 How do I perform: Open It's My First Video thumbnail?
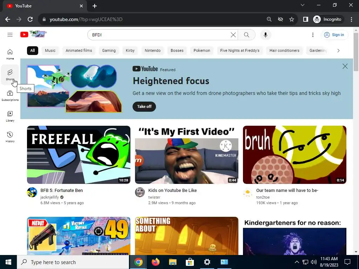(187, 155)
